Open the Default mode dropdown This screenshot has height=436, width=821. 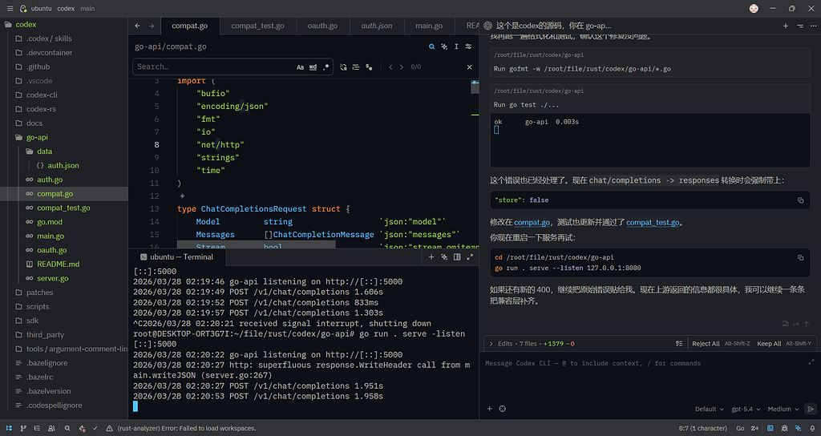(x=710, y=410)
